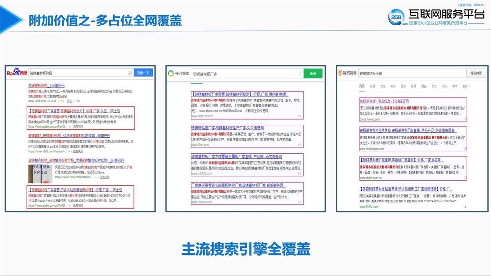Click the blue arrow icon beside slide title

coord(12,21)
